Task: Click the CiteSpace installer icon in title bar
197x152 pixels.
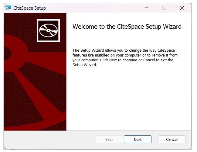Action: point(8,8)
